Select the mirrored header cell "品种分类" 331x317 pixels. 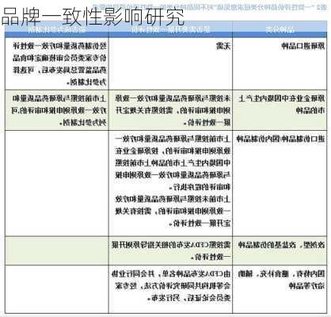point(280,29)
